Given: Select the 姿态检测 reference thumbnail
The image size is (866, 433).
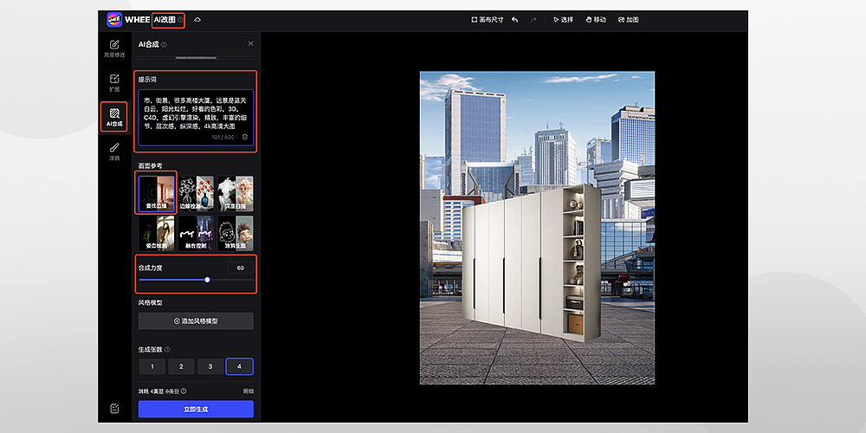Looking at the screenshot, I should [157, 233].
